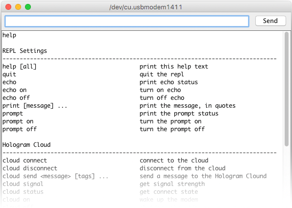Click the 'echo on' command text
The height and width of the screenshot is (208, 292).
[x=15, y=90]
